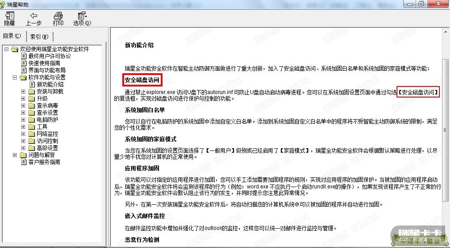Select the 最终用户许可协议 page icon

click(x=24, y=56)
